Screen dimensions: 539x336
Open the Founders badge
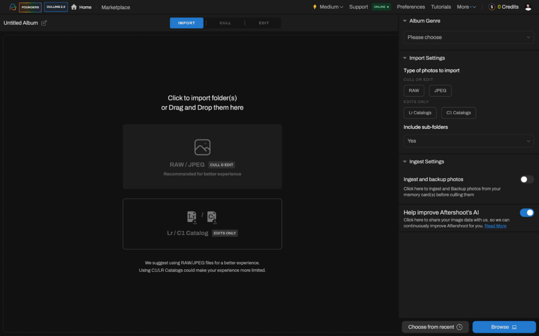point(30,7)
